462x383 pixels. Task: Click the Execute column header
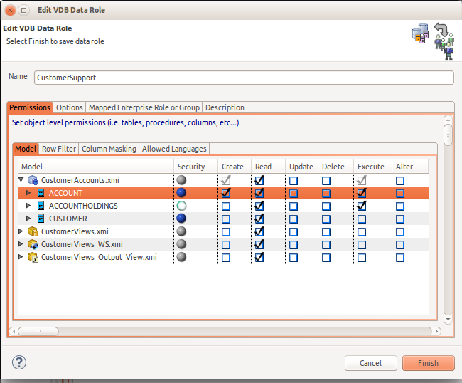coord(372,167)
